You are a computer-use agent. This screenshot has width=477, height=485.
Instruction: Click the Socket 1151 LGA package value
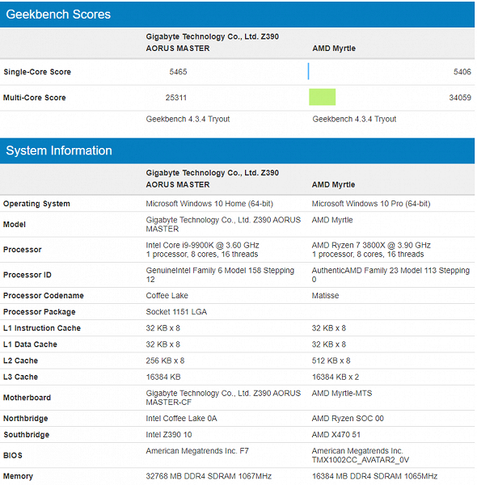176,312
